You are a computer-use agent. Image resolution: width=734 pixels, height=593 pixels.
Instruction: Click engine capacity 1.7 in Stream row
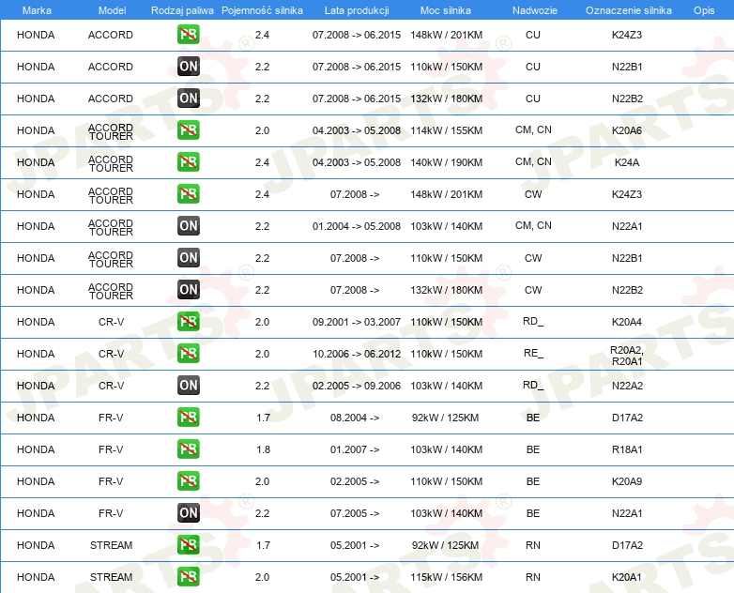[263, 545]
